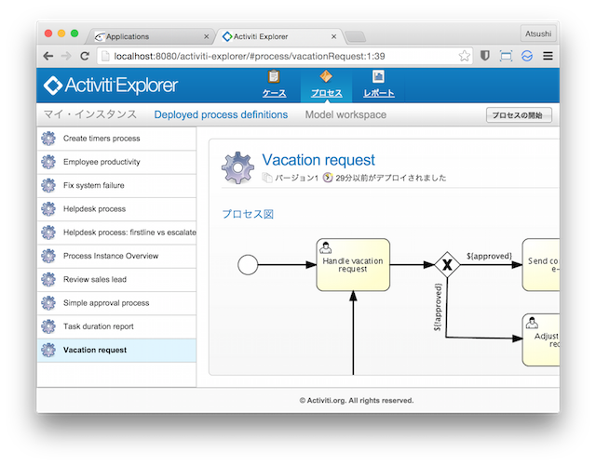This screenshot has width=596, height=465.
Task: Click the Handle vacation request task node
Action: tap(353, 264)
